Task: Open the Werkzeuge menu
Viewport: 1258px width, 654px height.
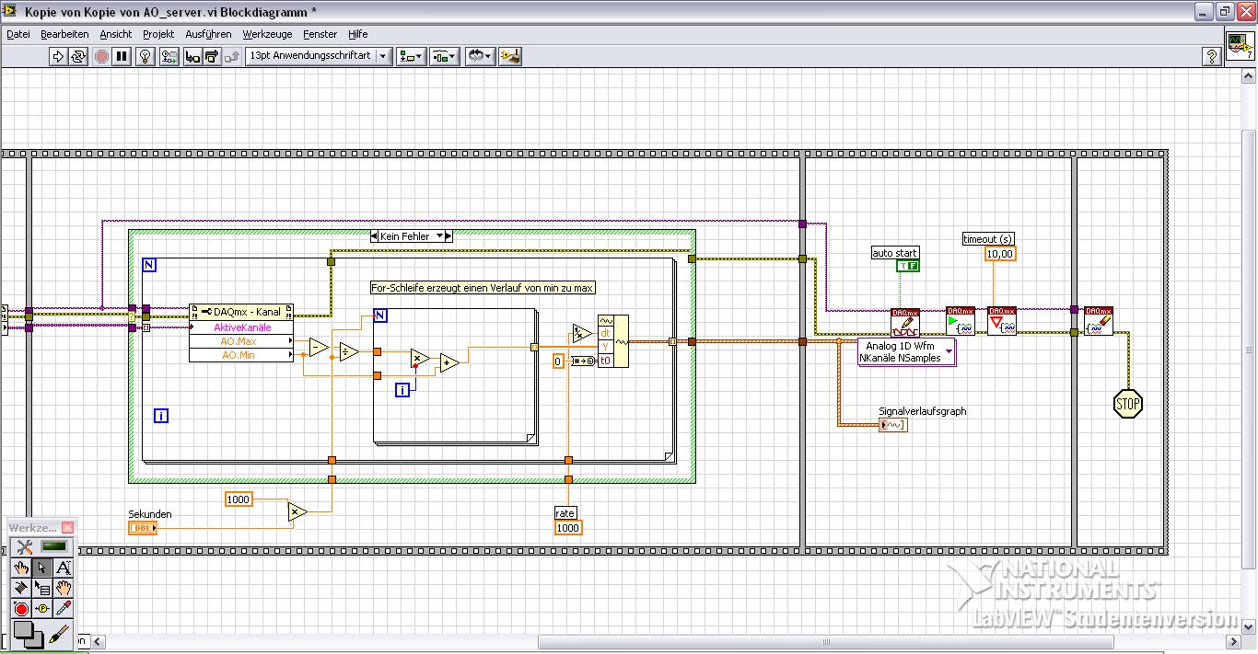Action: [267, 34]
